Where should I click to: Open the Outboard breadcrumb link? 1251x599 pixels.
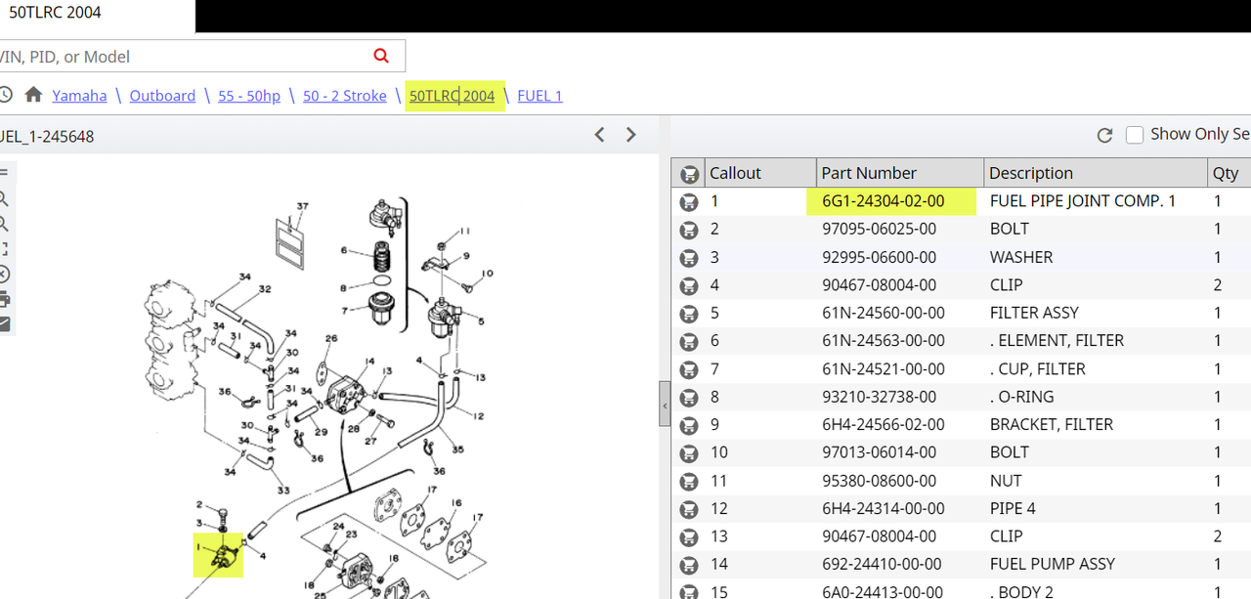(162, 96)
